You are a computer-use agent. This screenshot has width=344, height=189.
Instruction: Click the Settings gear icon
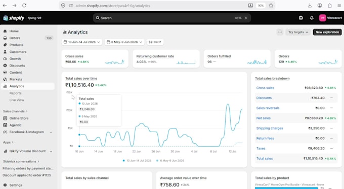click(5, 185)
